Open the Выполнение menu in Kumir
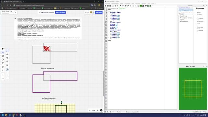Image resolution: width=208 pixels, height=117 pixels. (127, 3)
